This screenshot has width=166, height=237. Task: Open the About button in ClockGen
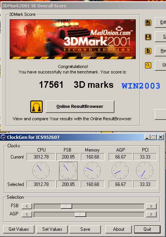tap(119, 229)
